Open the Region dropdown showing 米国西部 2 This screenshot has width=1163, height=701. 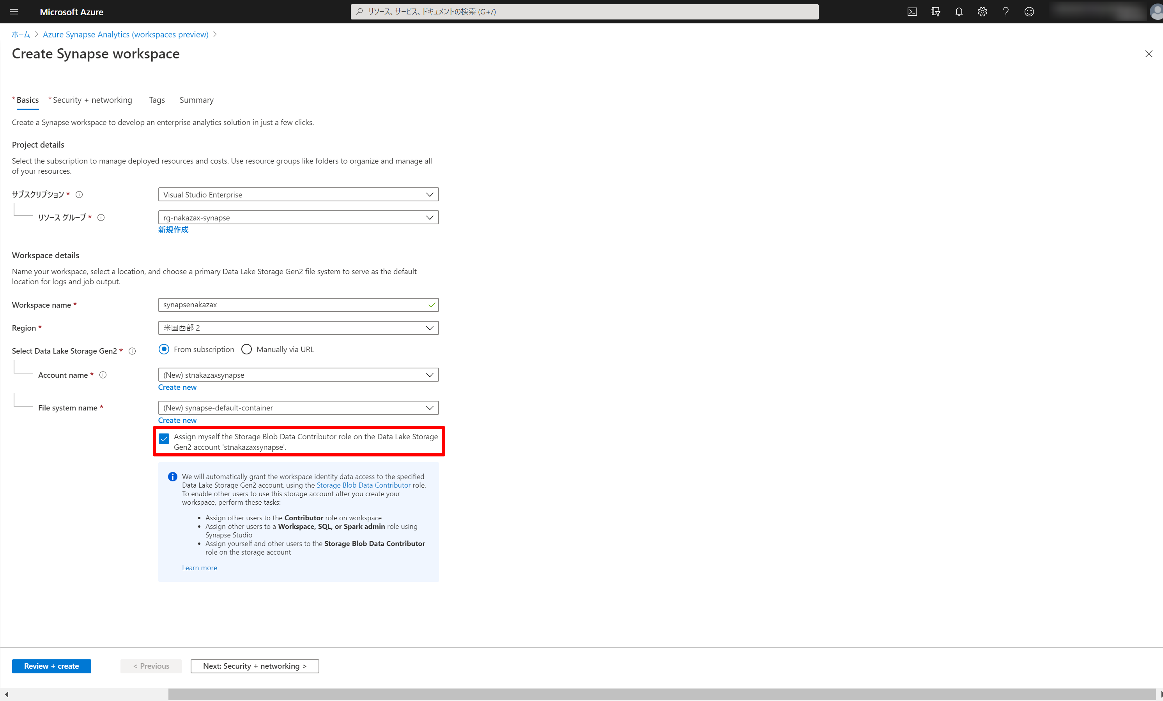[298, 328]
